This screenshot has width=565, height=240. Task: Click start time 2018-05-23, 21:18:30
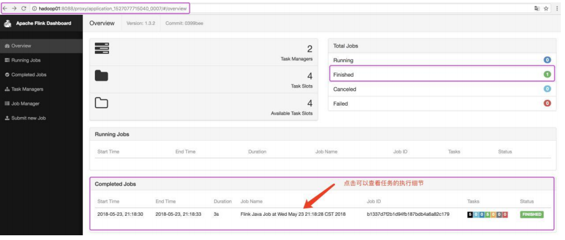120,214
